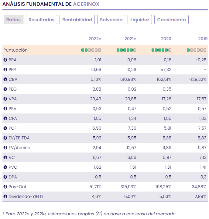Select PVC value 1,62

(x=98, y=167)
